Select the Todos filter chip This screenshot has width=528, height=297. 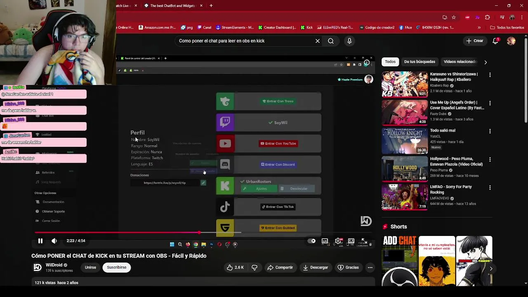pos(390,61)
